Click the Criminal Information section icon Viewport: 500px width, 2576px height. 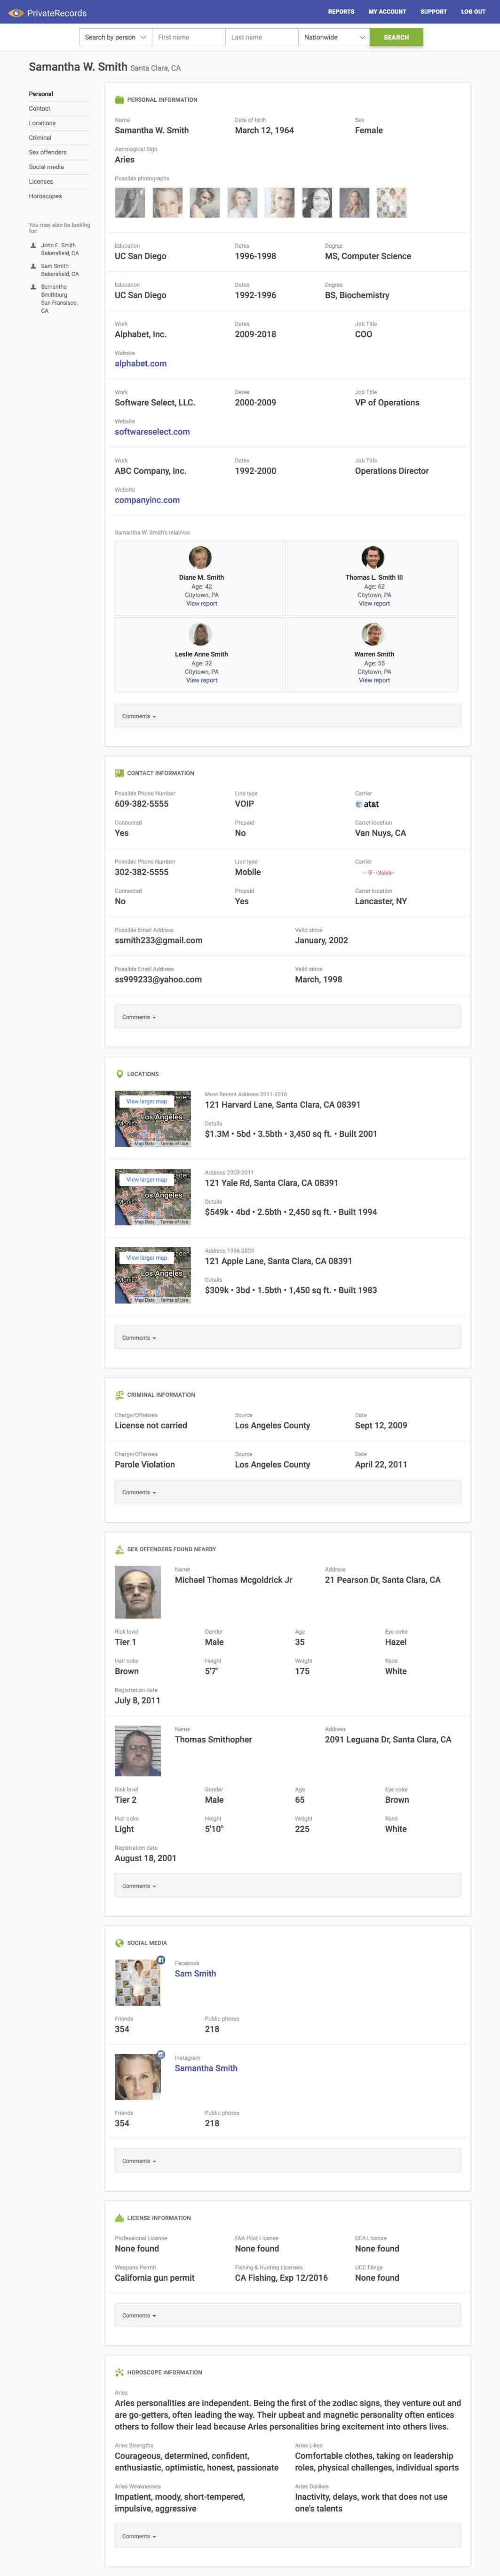point(120,1394)
